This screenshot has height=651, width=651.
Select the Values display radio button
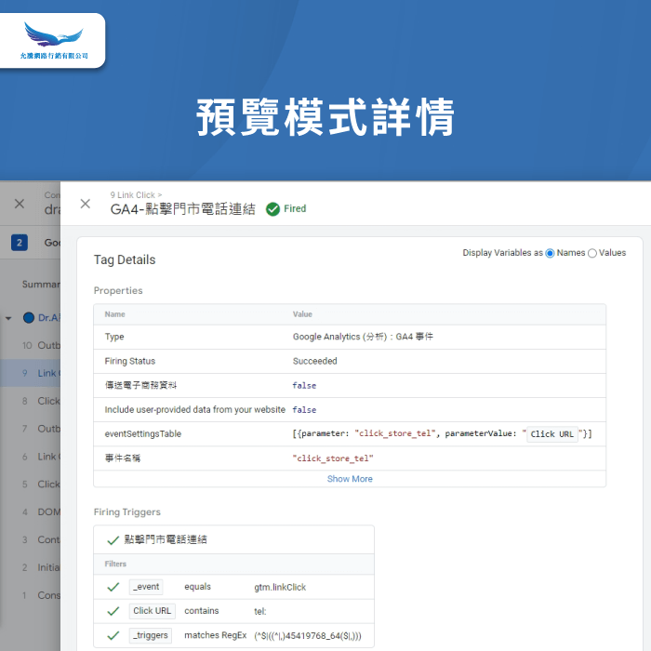coord(592,253)
